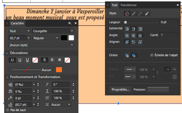This screenshot has height=113, width=182.
Task: Set Ordre to draw stroke behind
Action: (127, 56)
